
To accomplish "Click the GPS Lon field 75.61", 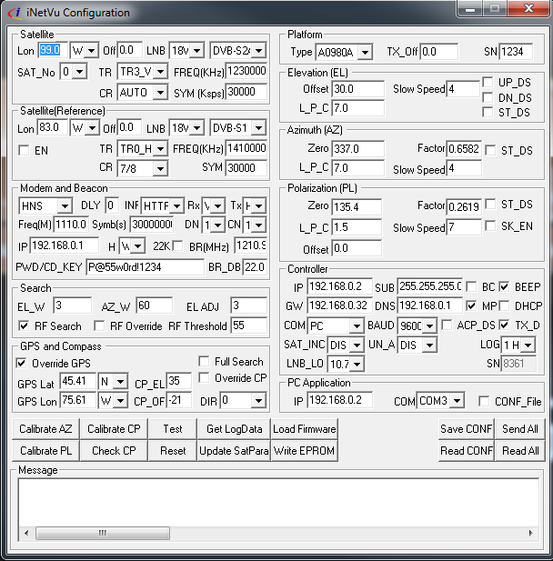I will [x=78, y=400].
